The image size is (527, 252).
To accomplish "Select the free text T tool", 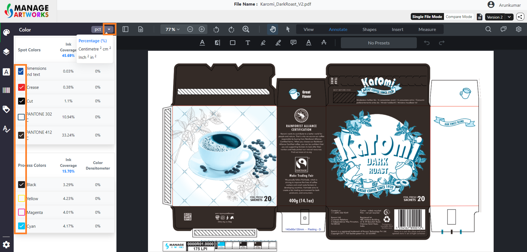I will (x=248, y=43).
